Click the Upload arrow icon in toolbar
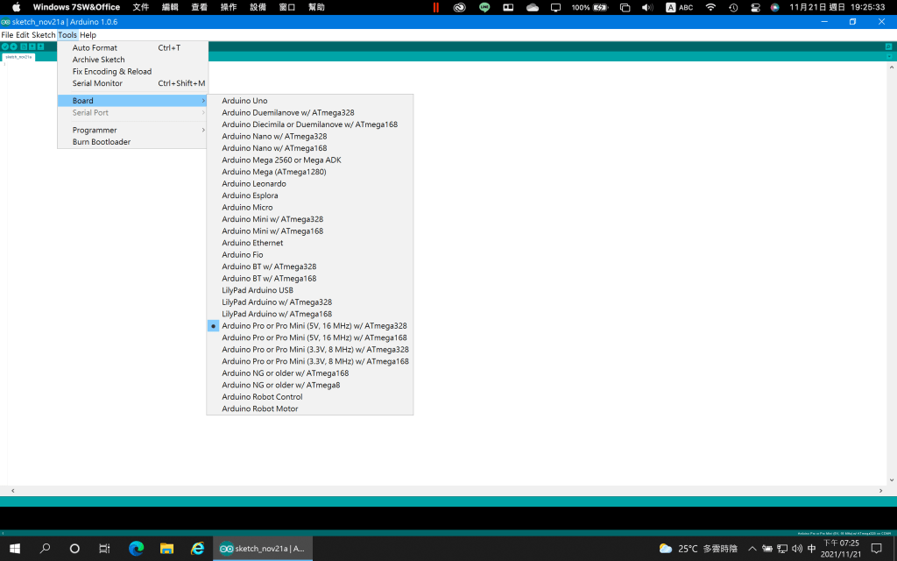The width and height of the screenshot is (897, 561). (x=13, y=46)
